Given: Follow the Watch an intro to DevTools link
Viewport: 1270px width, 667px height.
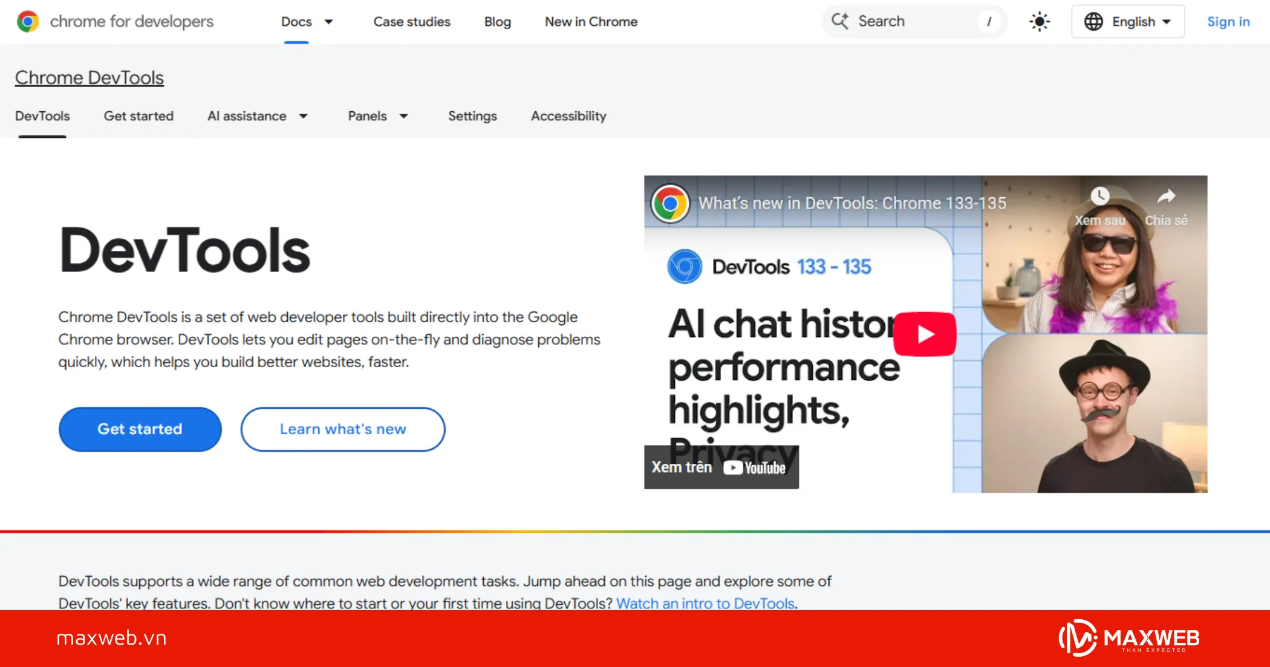Looking at the screenshot, I should (704, 603).
